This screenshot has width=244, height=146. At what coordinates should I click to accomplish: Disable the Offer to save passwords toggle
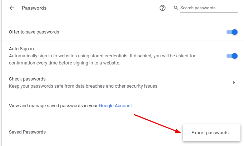tap(232, 32)
